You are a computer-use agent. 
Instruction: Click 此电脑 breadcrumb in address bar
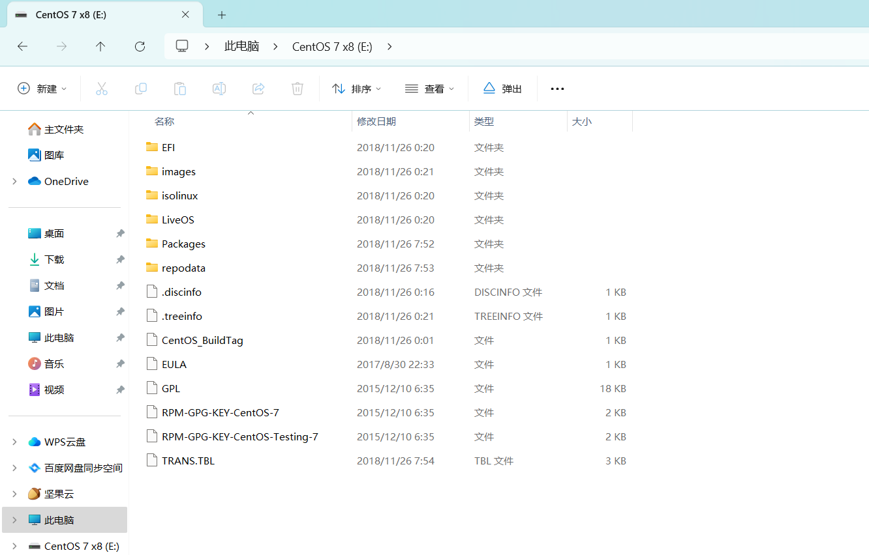(x=241, y=46)
